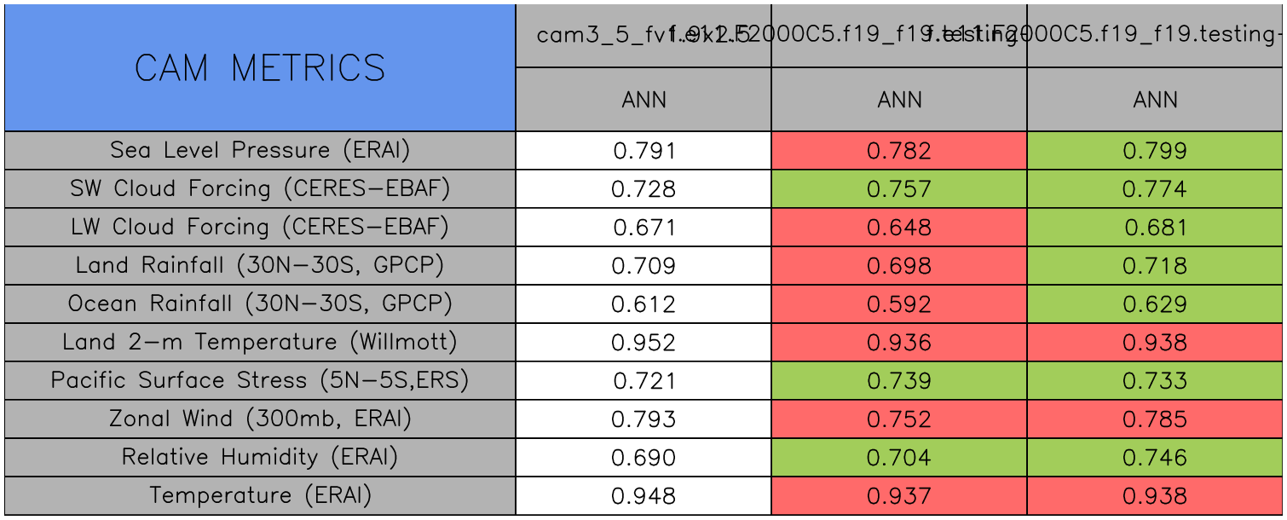Select the ANN header under cam3_5_fv1.9x2.5

[x=643, y=101]
